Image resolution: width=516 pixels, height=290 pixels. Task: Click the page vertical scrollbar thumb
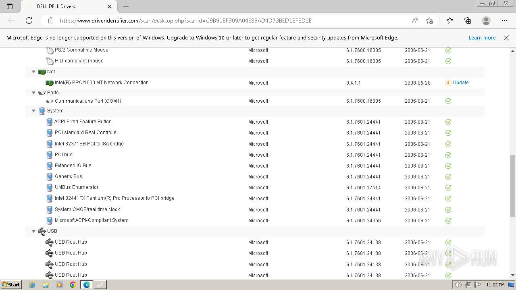pos(513,186)
